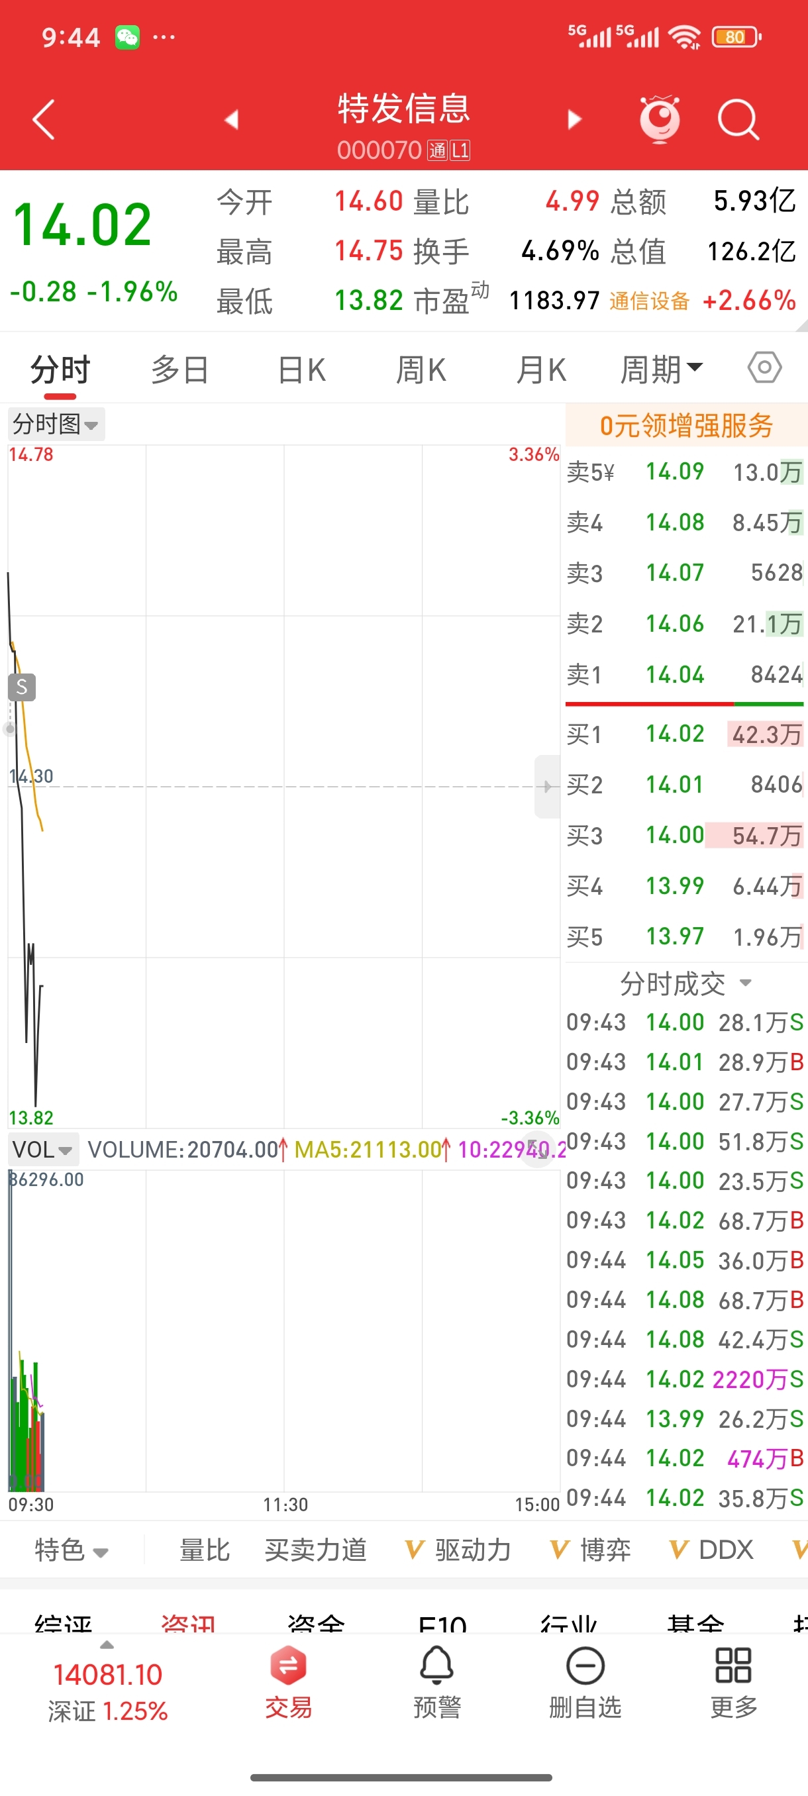Open the 分时图 chart type dropdown

(56, 424)
